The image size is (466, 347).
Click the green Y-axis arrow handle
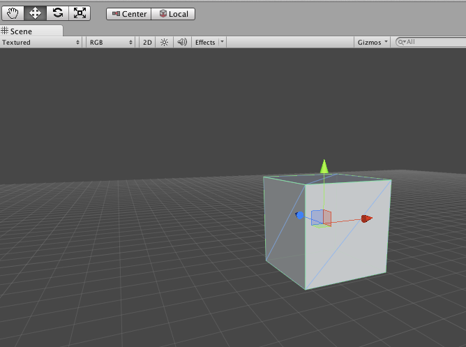(x=324, y=166)
